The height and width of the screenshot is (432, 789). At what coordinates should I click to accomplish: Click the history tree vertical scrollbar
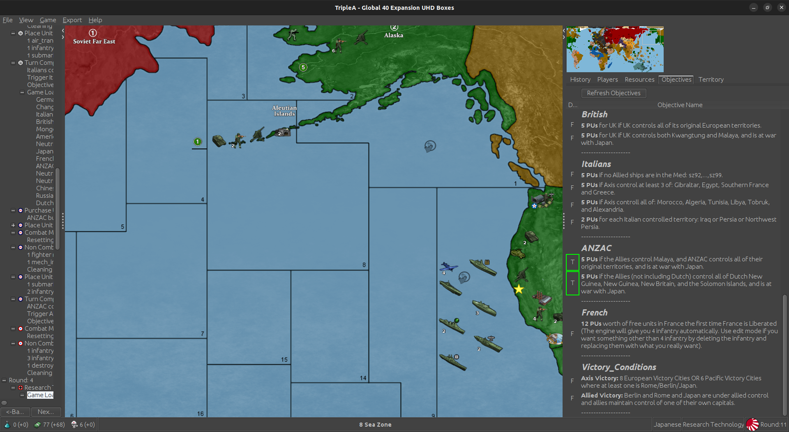(58, 208)
